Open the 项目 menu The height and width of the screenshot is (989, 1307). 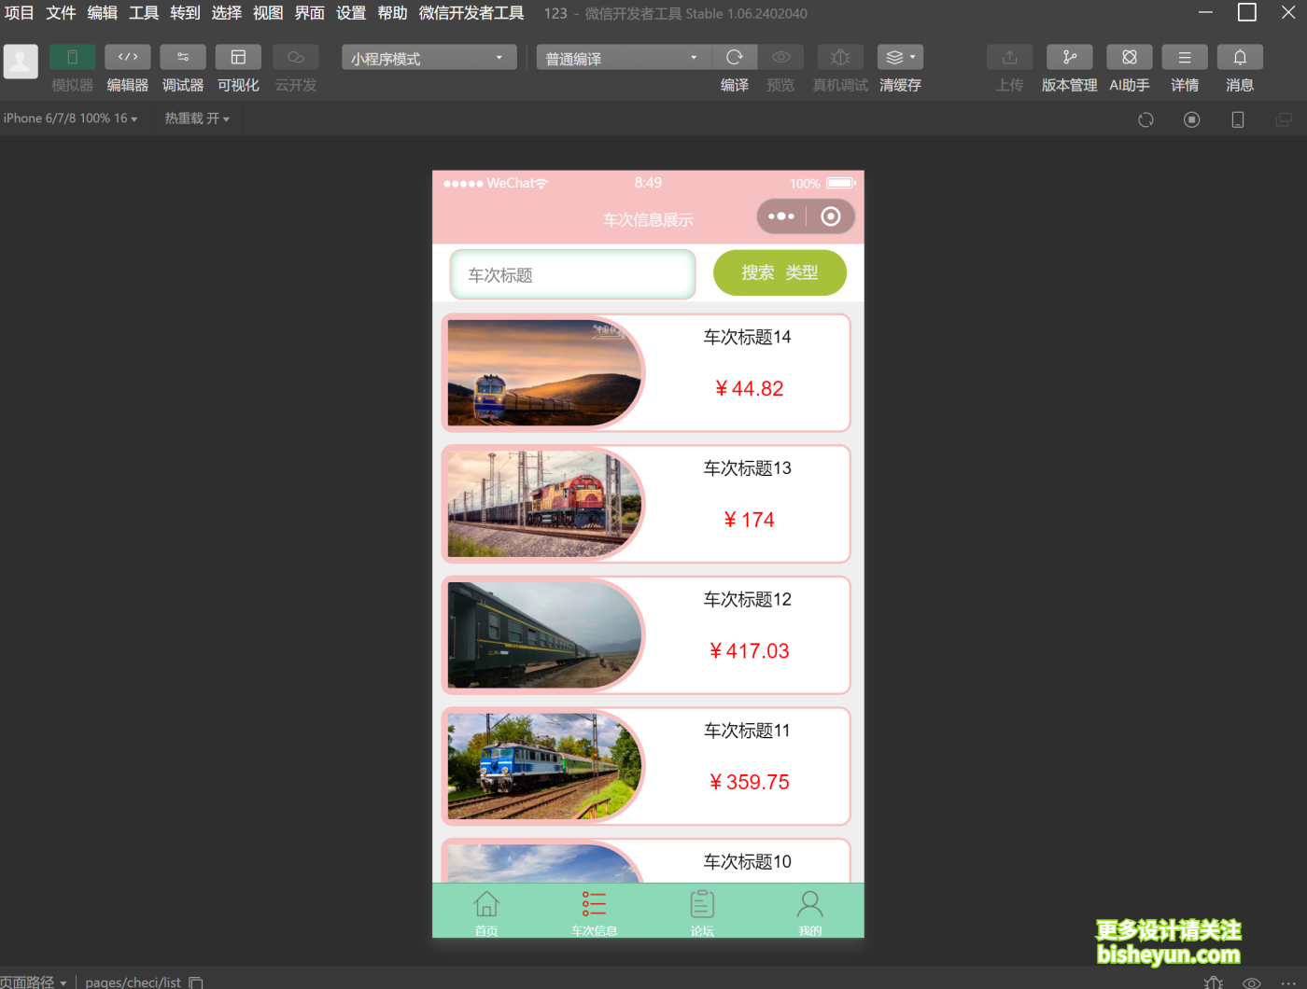(x=19, y=13)
